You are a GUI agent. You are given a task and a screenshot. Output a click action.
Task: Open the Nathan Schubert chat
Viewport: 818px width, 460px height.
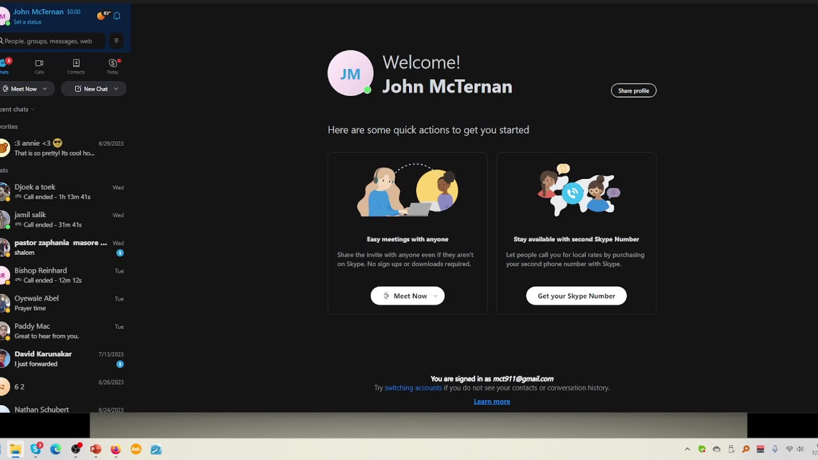(x=64, y=408)
